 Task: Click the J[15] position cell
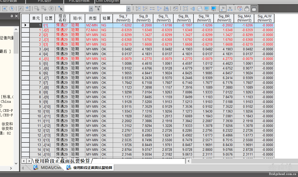pyautogui.click(x=48, y=154)
